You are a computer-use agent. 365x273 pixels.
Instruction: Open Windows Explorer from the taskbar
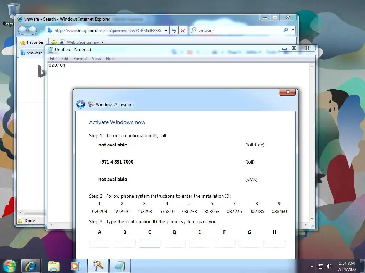click(53, 266)
